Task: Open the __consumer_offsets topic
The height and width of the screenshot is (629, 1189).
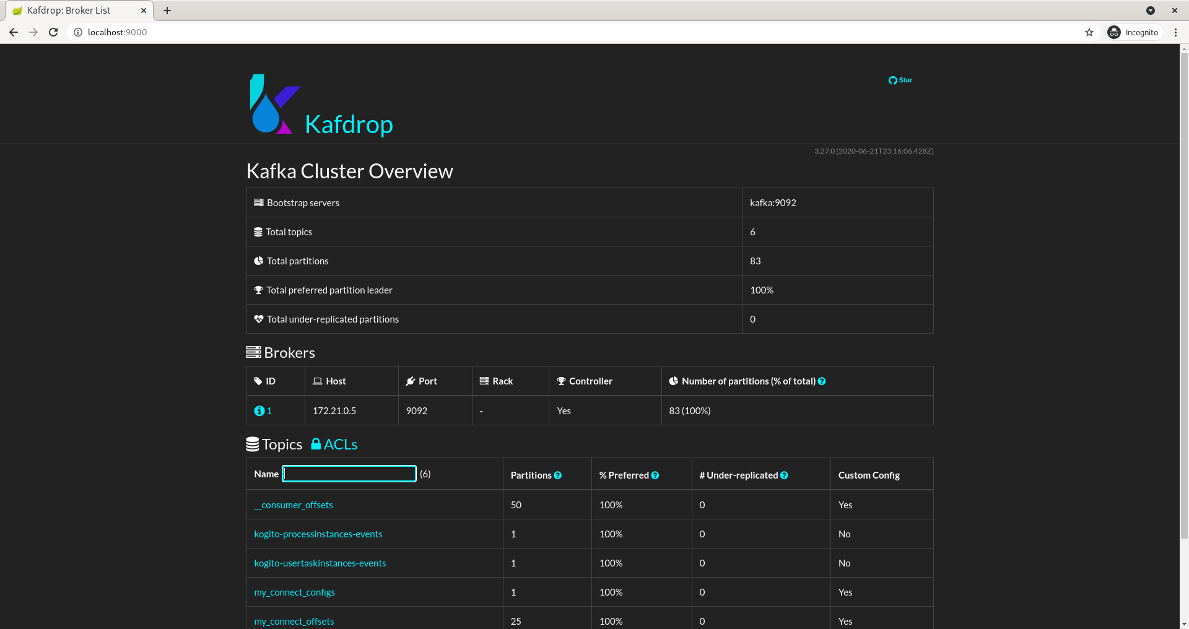Action: [x=294, y=505]
